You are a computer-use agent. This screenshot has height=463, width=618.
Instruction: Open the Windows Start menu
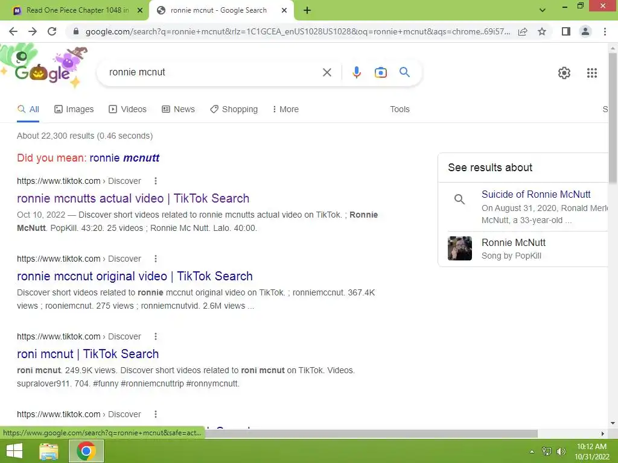(14, 451)
